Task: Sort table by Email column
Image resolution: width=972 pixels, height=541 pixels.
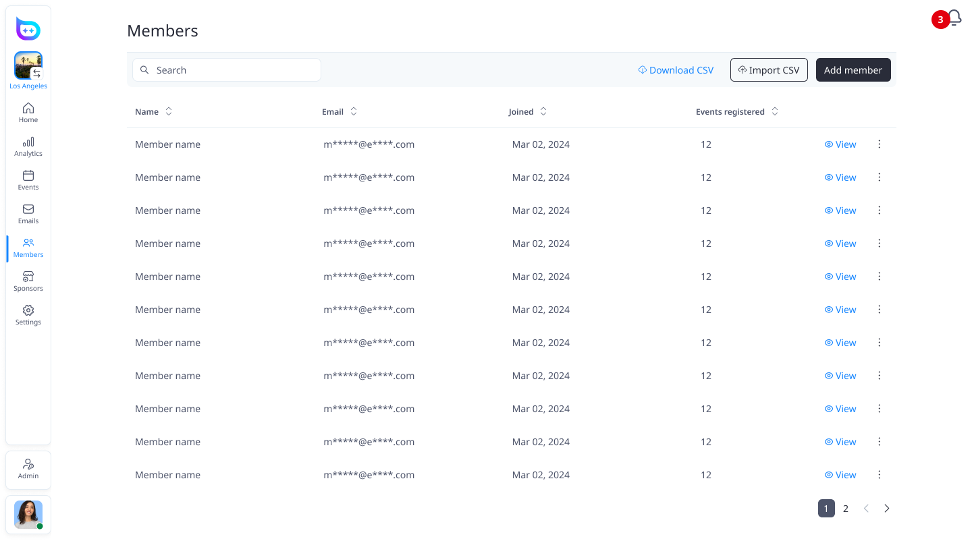Action: 354,112
